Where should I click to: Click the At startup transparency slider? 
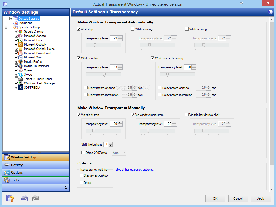(x=103, y=45)
